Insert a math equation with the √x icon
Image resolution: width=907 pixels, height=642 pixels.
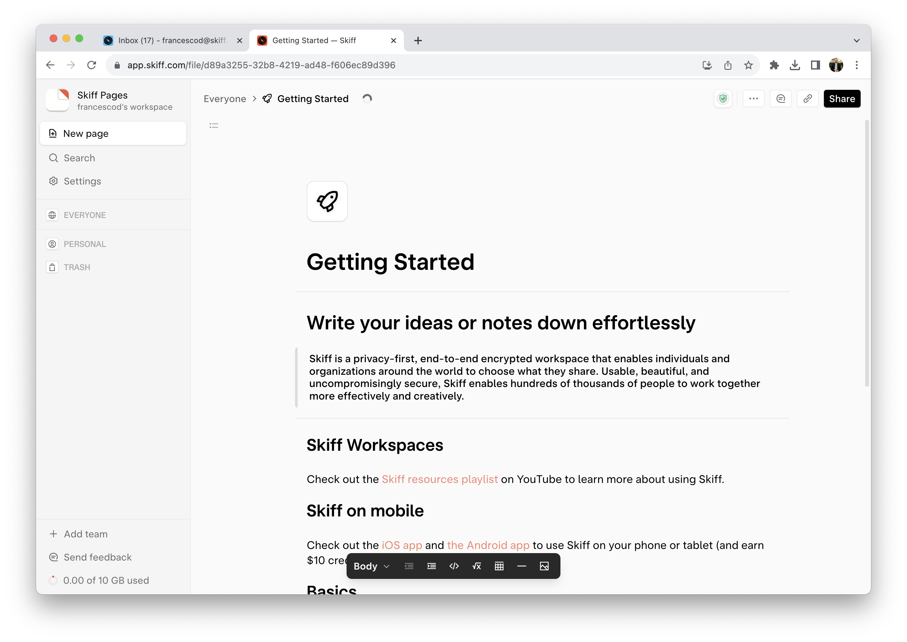476,566
